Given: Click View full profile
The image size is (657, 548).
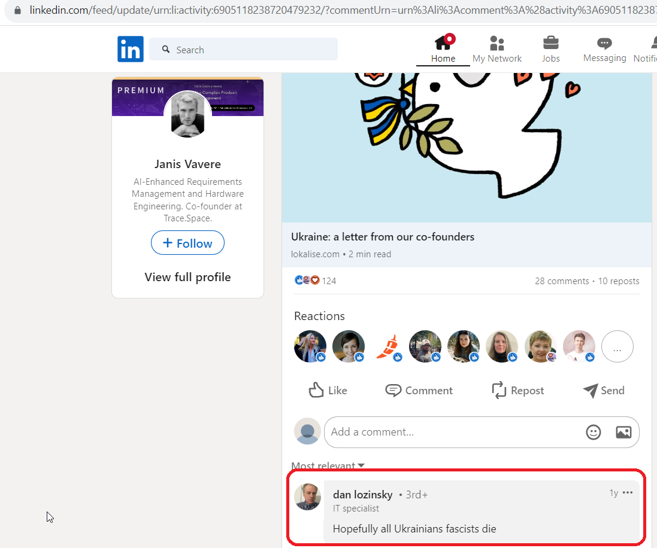Looking at the screenshot, I should tap(187, 277).
